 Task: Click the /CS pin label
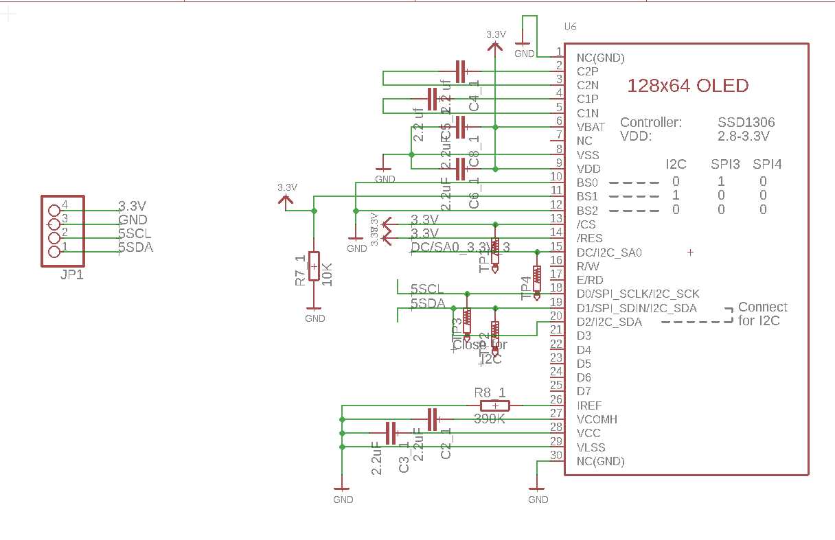tap(586, 224)
